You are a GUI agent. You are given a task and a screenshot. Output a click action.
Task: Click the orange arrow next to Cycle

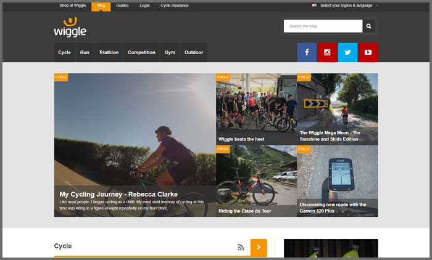tap(259, 247)
